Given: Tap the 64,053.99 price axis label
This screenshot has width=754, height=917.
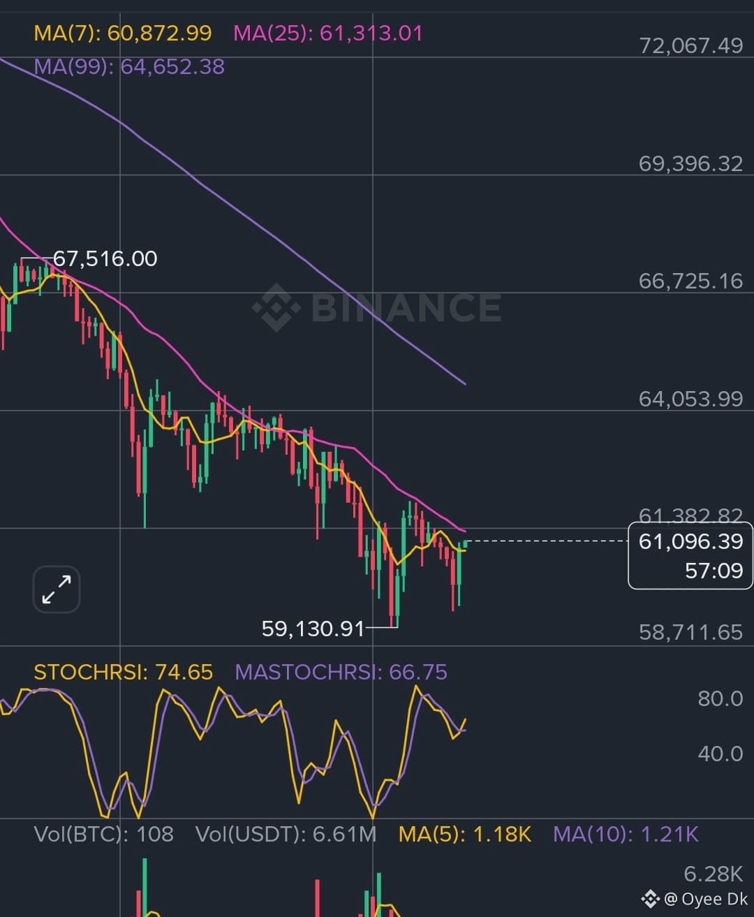Looking at the screenshot, I should (691, 399).
